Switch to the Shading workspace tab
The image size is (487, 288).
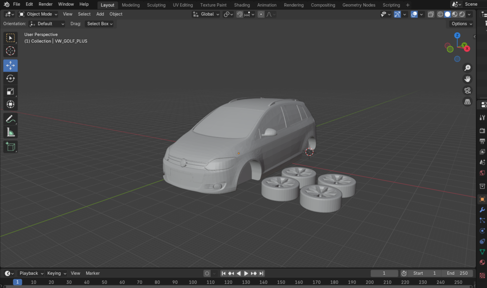242,5
